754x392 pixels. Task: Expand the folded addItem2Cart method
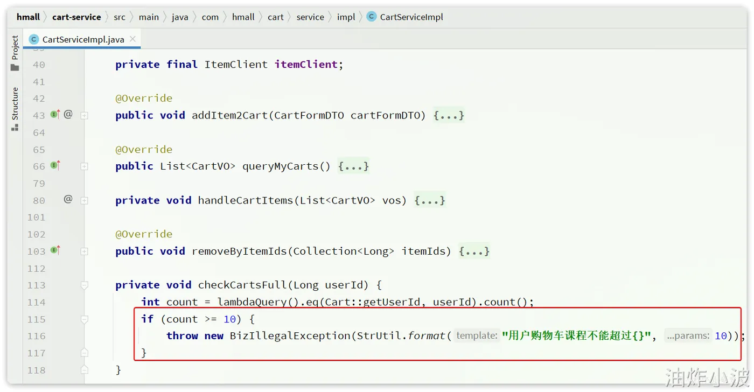click(x=84, y=115)
